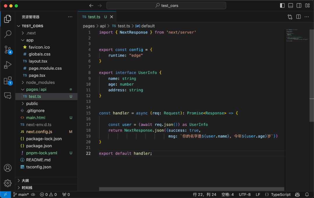This screenshot has height=198, width=314.
Task: Open the Search view in activity bar
Action: coord(8,34)
